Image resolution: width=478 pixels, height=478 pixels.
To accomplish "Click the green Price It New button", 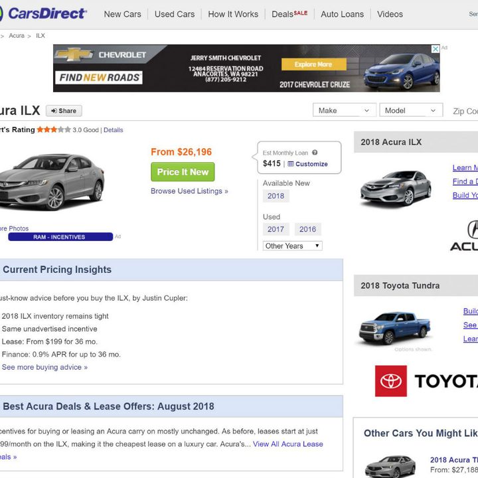I will click(183, 172).
